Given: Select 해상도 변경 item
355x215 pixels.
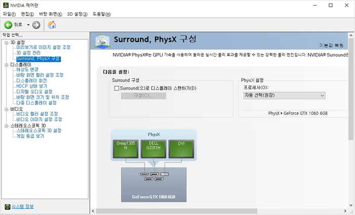Looking at the screenshot, I should [x=27, y=70].
